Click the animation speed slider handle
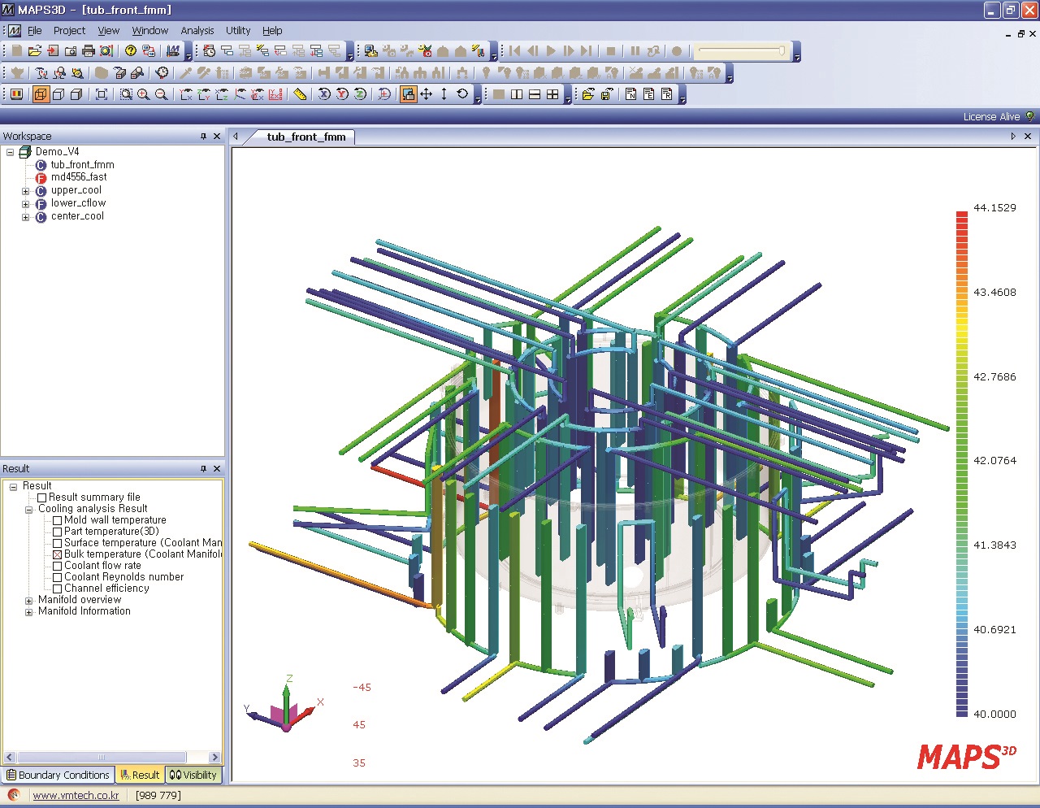The width and height of the screenshot is (1040, 808). click(x=782, y=50)
